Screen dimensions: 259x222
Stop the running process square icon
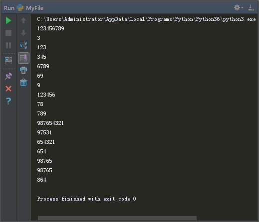8,33
